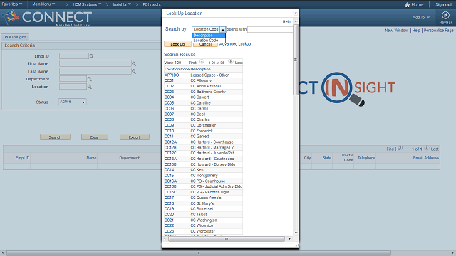
Task: Switch to the POI Insight tab
Action: point(15,37)
